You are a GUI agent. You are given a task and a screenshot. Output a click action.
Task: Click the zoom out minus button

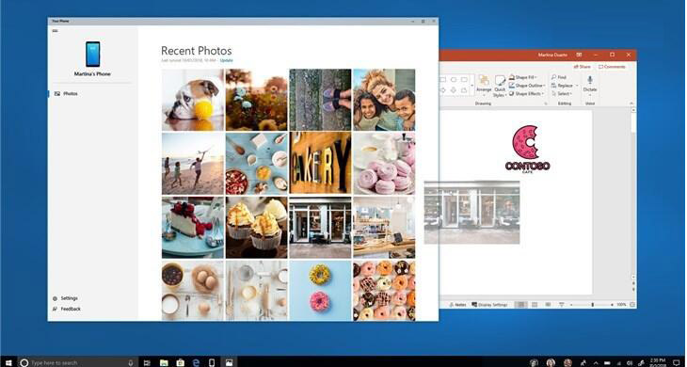pyautogui.click(x=571, y=304)
